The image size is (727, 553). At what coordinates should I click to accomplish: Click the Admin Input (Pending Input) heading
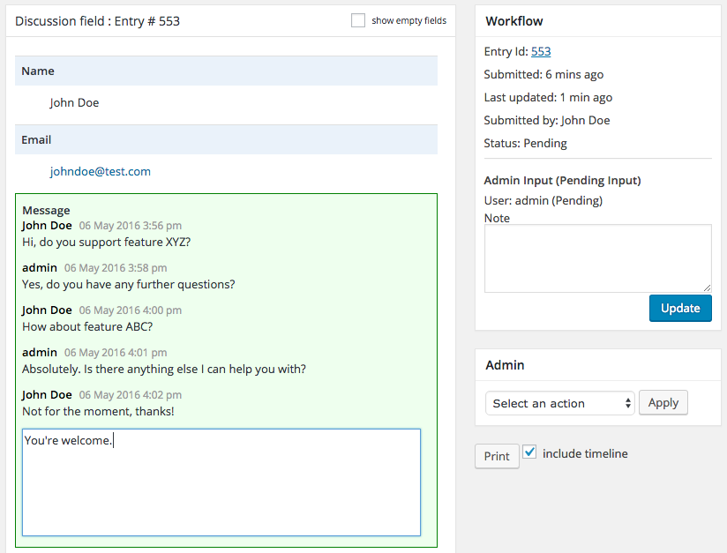[x=562, y=181]
